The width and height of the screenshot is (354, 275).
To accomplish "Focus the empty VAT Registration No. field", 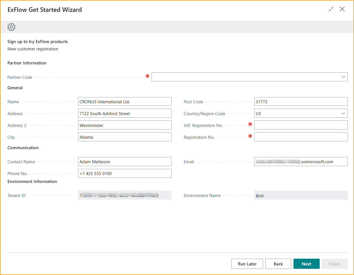I will coord(301,125).
